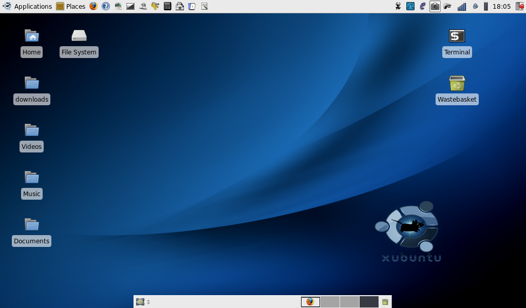526x308 pixels.
Task: Switch to the third workspace
Action: (x=349, y=302)
